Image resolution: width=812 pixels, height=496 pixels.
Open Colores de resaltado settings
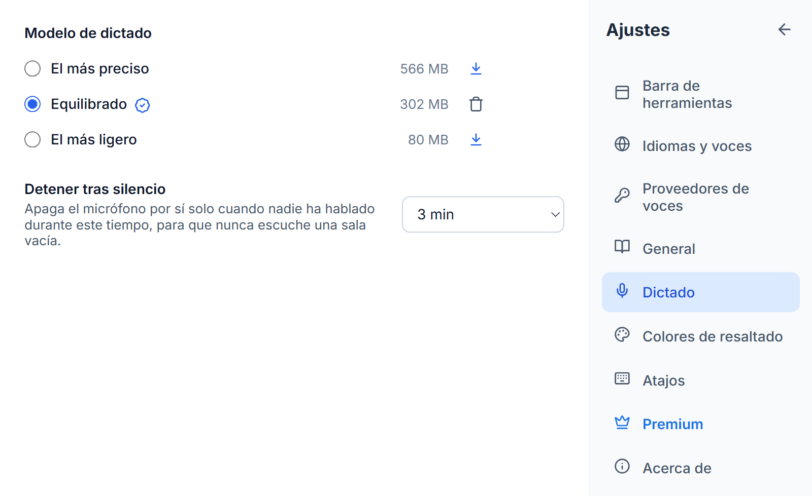(701, 336)
